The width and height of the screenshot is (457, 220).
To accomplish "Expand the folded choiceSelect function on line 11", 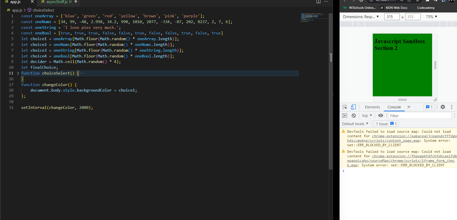I will (18, 73).
